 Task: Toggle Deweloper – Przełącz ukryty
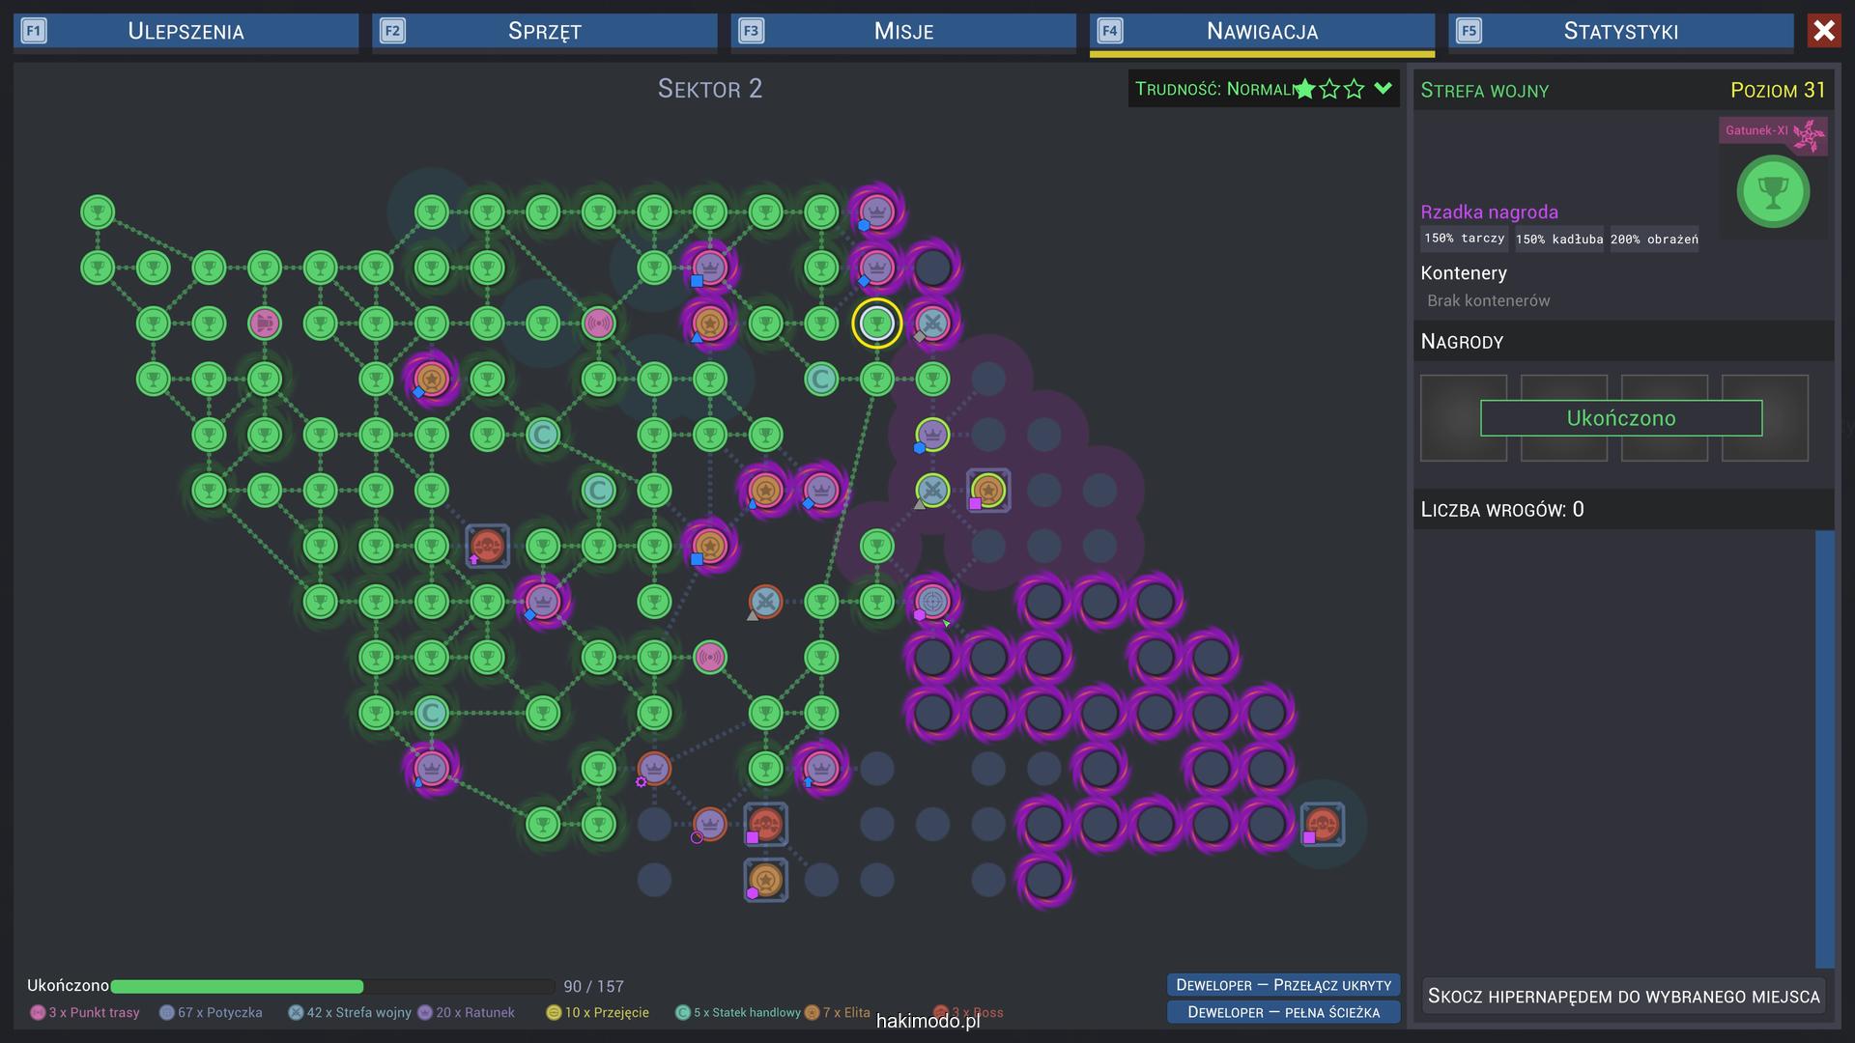pyautogui.click(x=1283, y=984)
